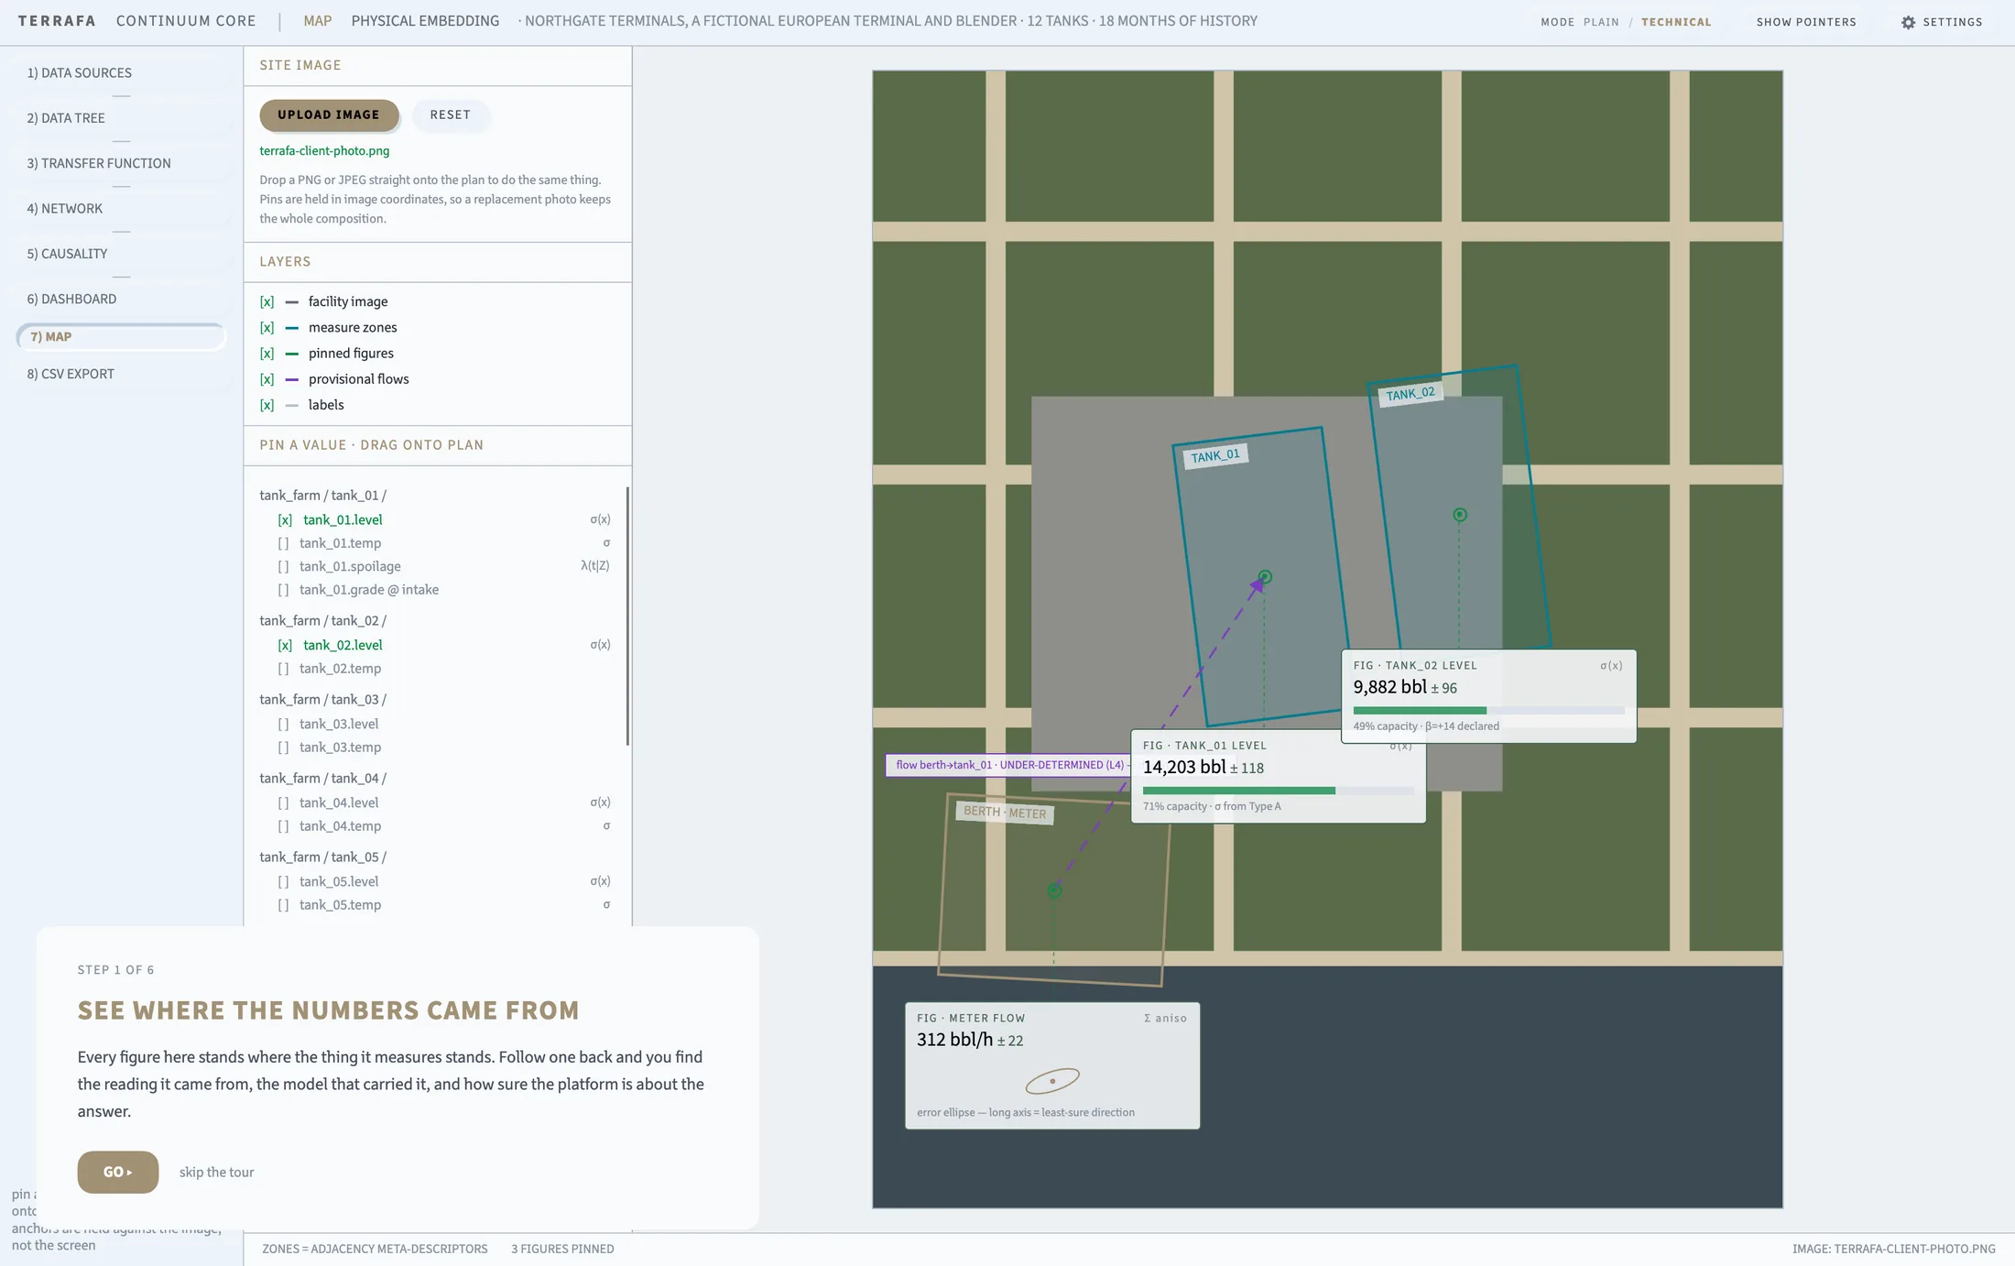
Task: Open step 2 Data Tree
Action: pyautogui.click(x=121, y=118)
